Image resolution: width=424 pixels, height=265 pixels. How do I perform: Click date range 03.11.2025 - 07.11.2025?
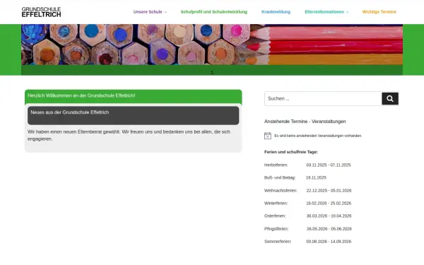(x=329, y=165)
